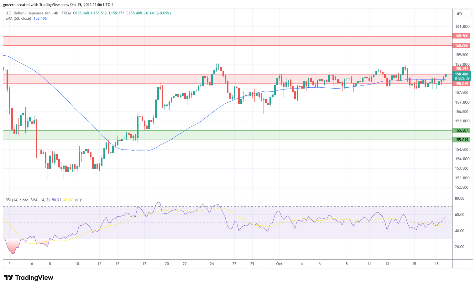Click the current price 158.488 label

click(x=462, y=74)
